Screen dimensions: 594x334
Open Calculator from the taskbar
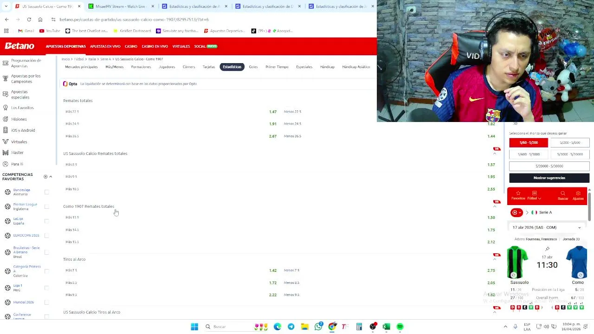[359, 327]
